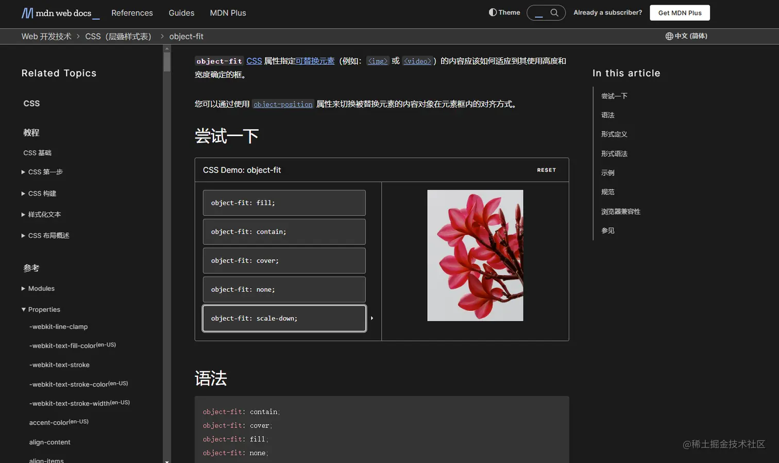Click the CSS link in intro paragraph
Screen dimensions: 779x463
coord(254,61)
